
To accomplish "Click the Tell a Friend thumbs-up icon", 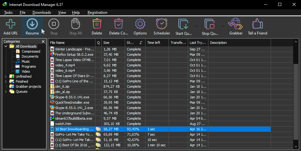I will coord(257,24).
